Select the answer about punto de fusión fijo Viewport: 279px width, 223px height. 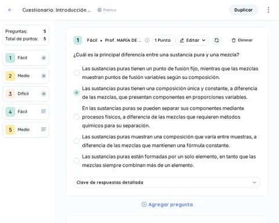pyautogui.click(x=77, y=73)
